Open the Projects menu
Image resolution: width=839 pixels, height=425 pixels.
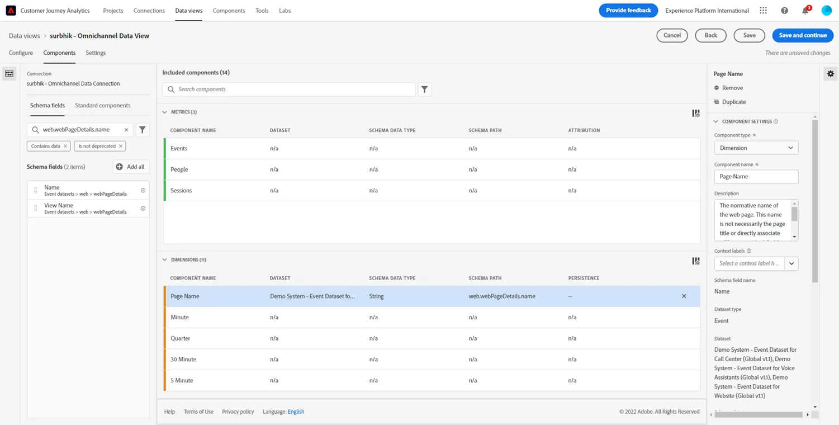[113, 11]
